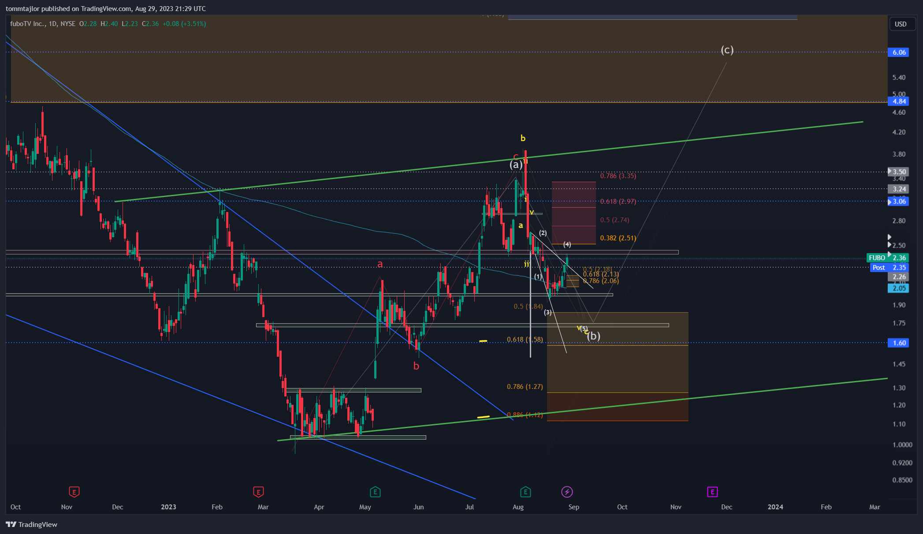Click the FUBO 2.36 last price label
The width and height of the screenshot is (923, 534).
point(888,258)
